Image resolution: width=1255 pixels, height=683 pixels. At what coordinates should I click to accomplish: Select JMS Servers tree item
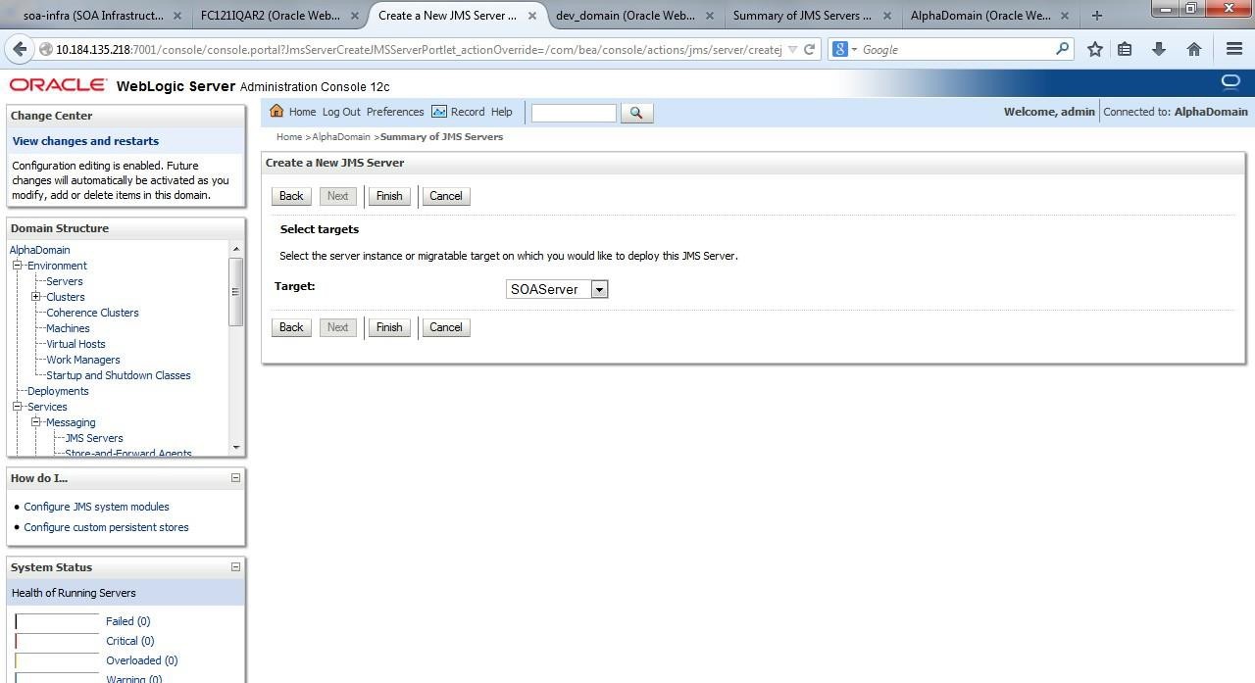point(94,438)
